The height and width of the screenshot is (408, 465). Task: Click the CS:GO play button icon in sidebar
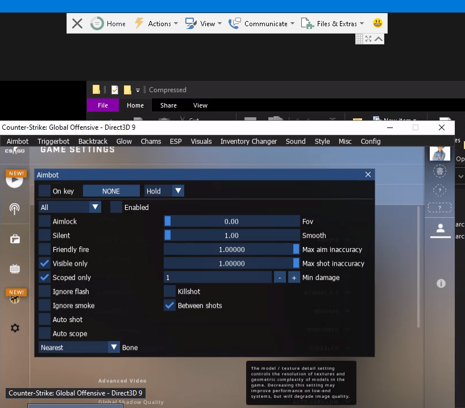pos(14,180)
